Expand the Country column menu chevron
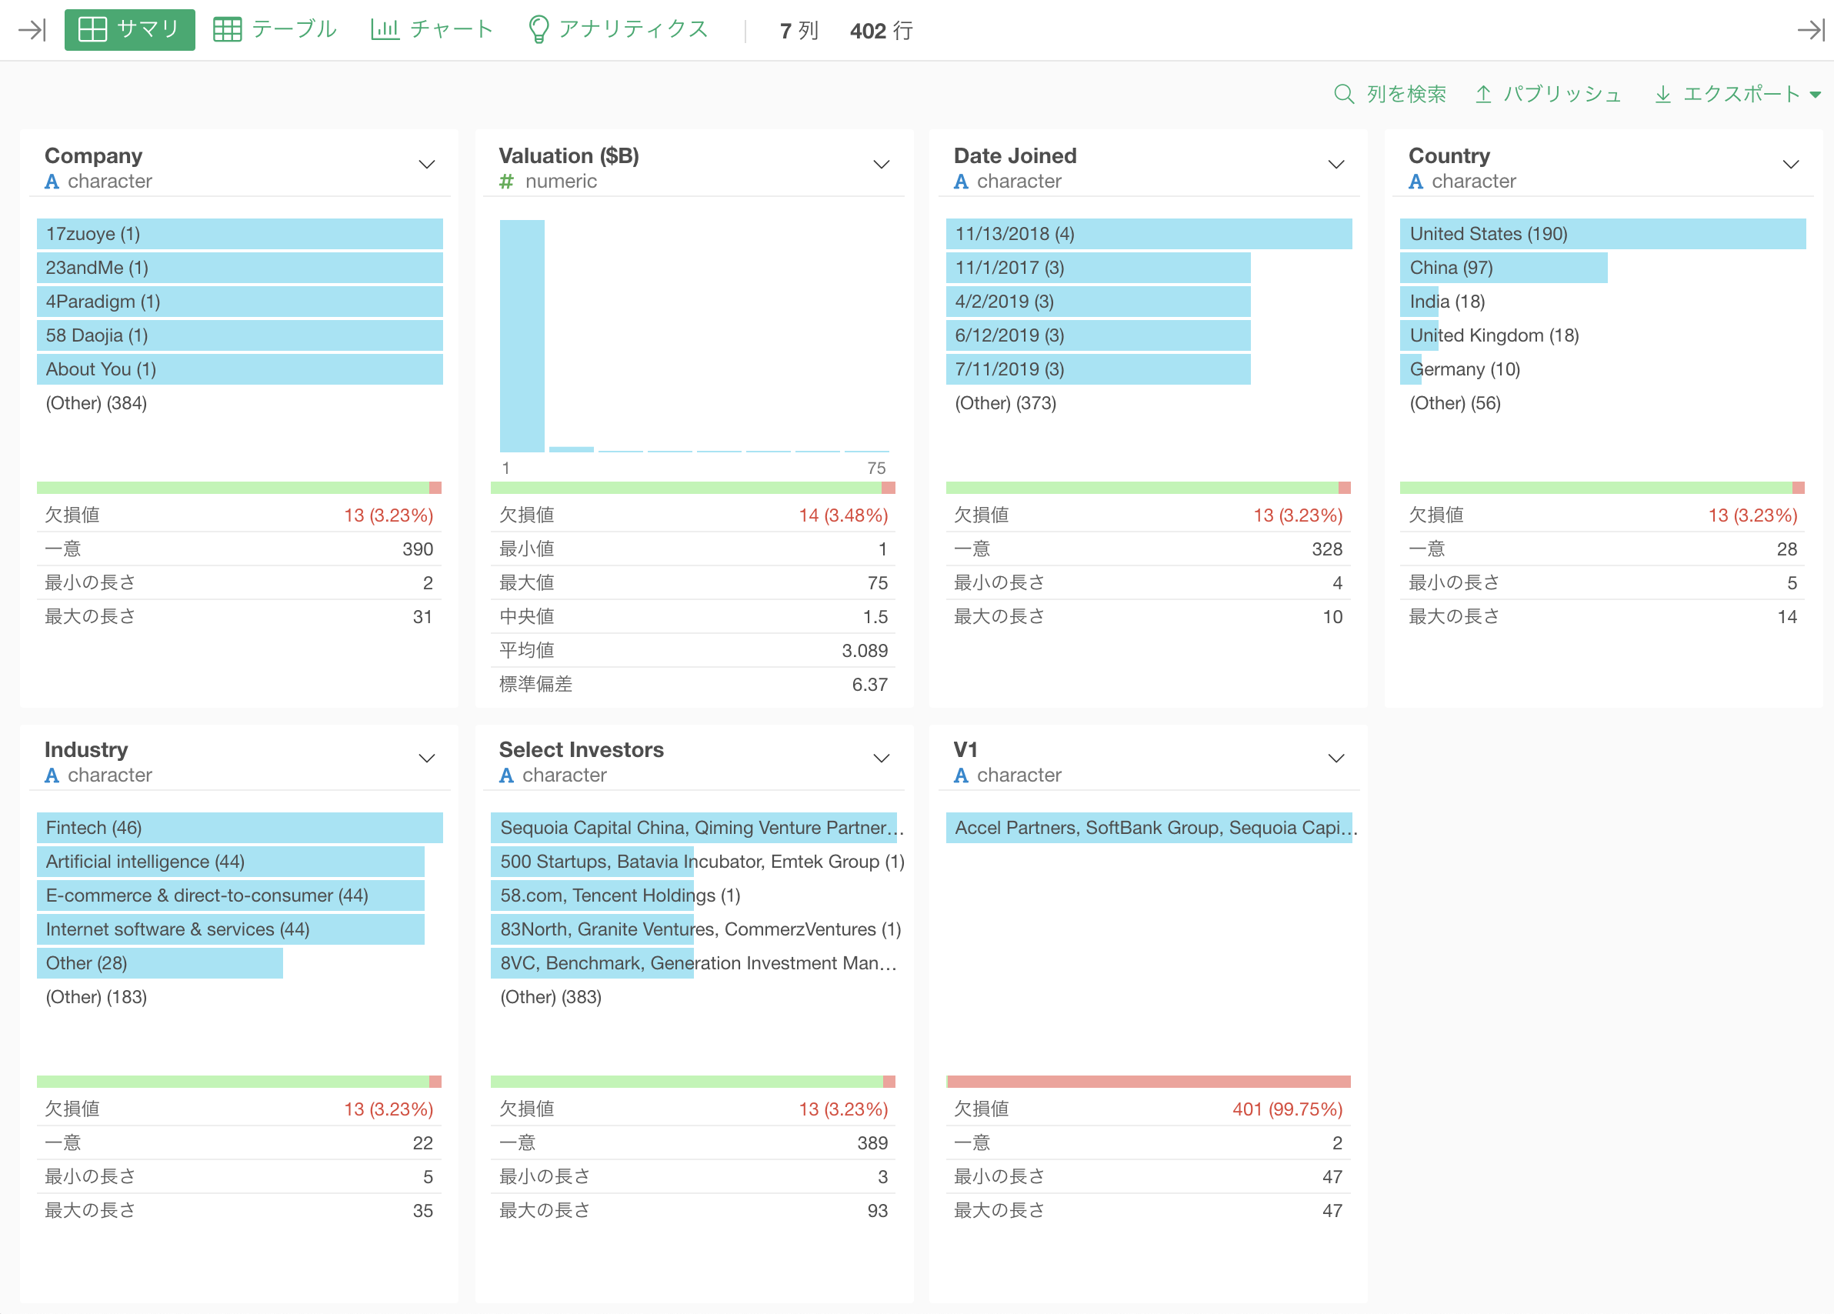The width and height of the screenshot is (1834, 1314). 1791,165
